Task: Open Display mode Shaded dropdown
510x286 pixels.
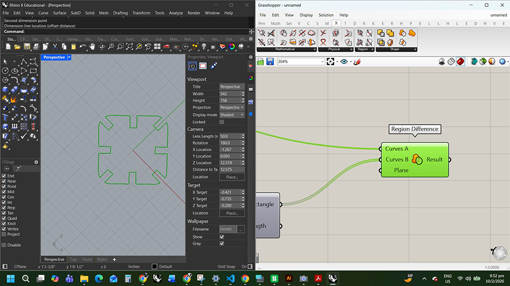Action: tap(232, 115)
